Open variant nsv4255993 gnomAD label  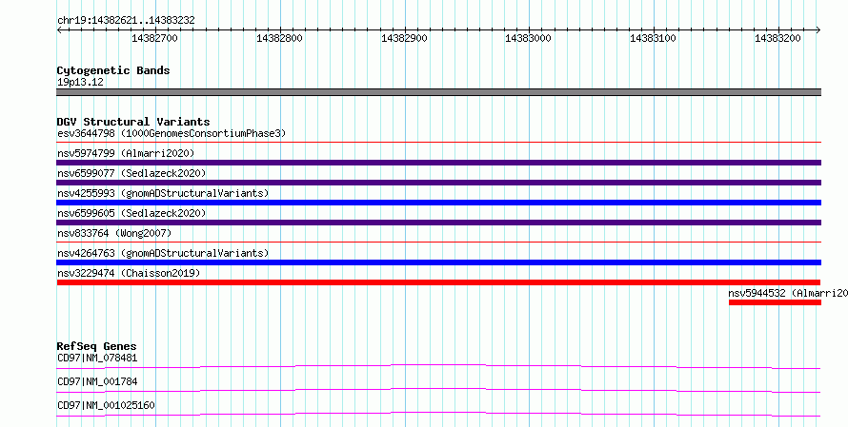[163, 193]
